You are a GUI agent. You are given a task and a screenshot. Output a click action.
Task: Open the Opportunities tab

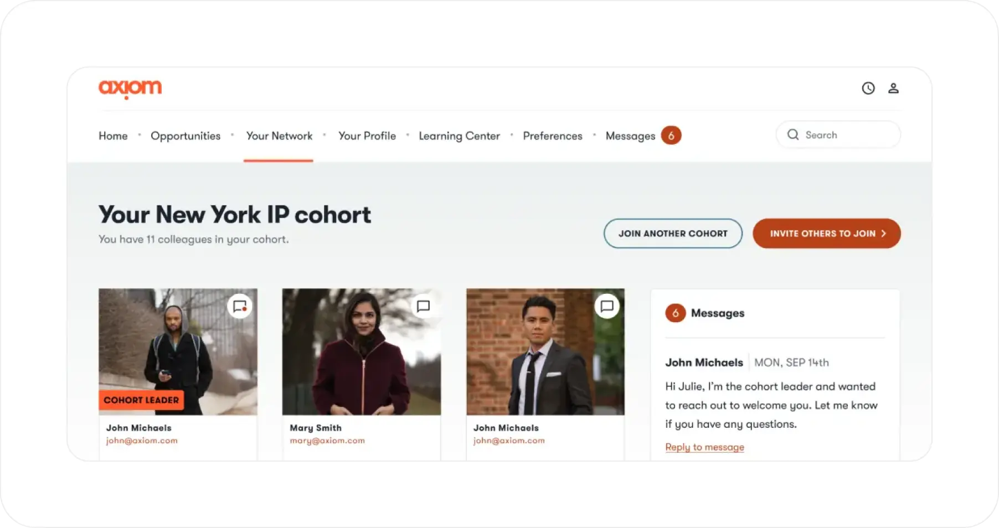(x=186, y=136)
